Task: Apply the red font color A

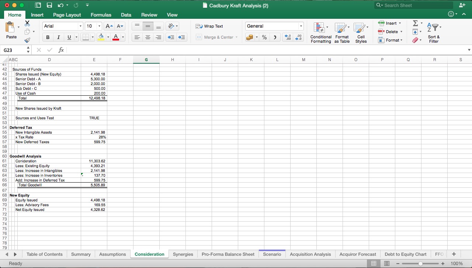Action: coord(116,37)
